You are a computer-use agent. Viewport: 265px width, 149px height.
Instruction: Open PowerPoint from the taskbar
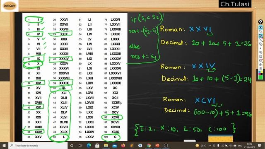pyautogui.click(x=157, y=145)
